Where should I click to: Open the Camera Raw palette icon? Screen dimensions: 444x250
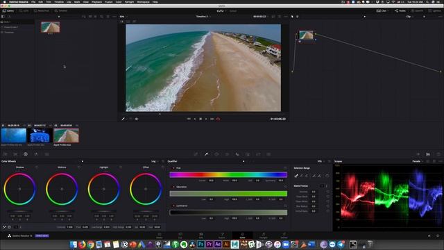point(5,154)
